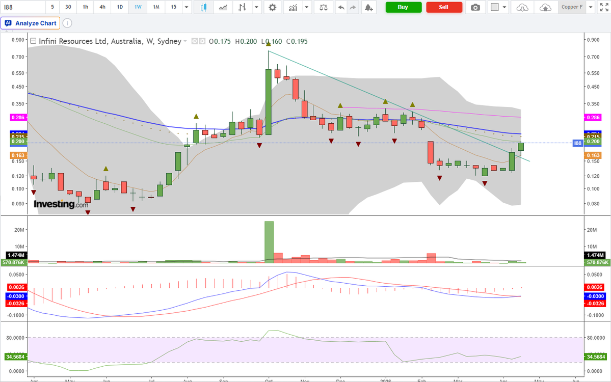Click the C0.195 close value in legend
The image size is (611, 382).
click(x=297, y=41)
